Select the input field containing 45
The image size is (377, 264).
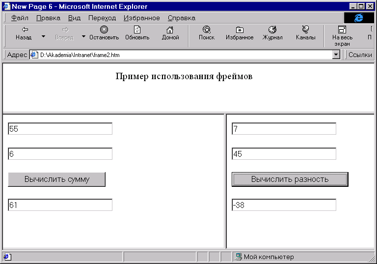pyautogui.click(x=284, y=154)
